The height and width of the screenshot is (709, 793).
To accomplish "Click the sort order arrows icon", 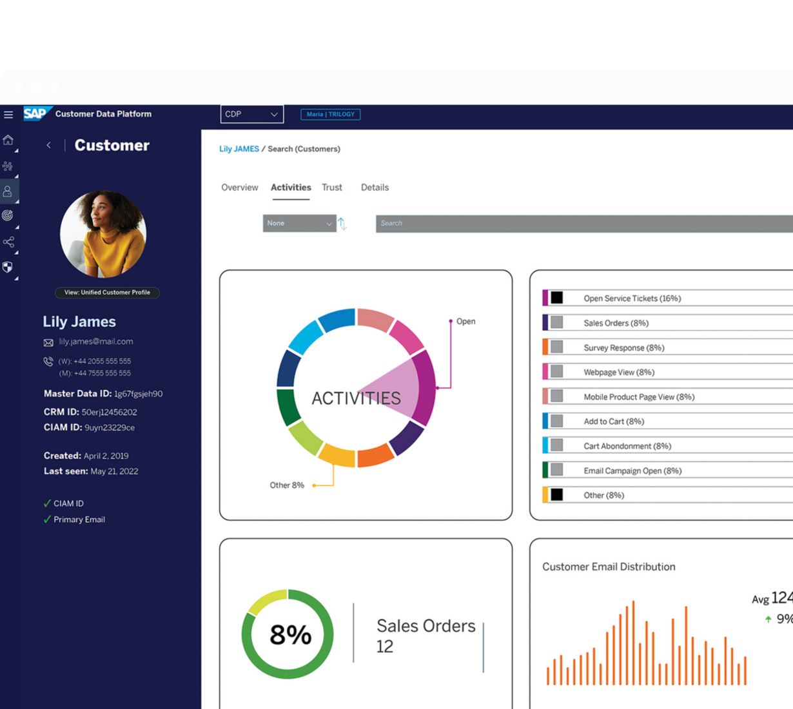I will [x=342, y=224].
